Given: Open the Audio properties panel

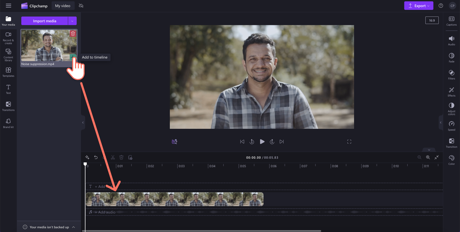Looking at the screenshot, I should pyautogui.click(x=451, y=41).
